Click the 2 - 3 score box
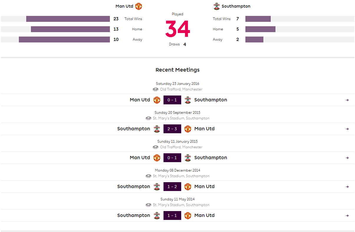The image size is (355, 232). 172,129
